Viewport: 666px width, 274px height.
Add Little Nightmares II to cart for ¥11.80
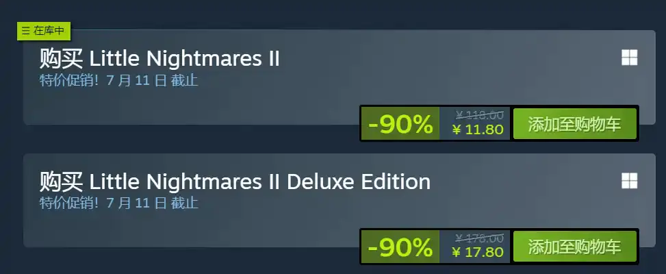[575, 123]
